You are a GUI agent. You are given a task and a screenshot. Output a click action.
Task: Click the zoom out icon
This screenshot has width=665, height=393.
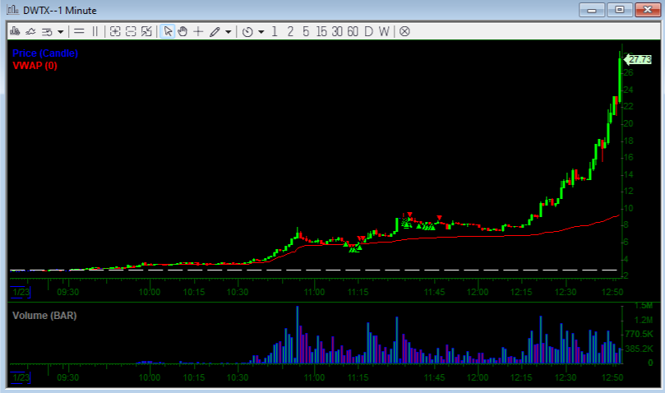pos(131,31)
